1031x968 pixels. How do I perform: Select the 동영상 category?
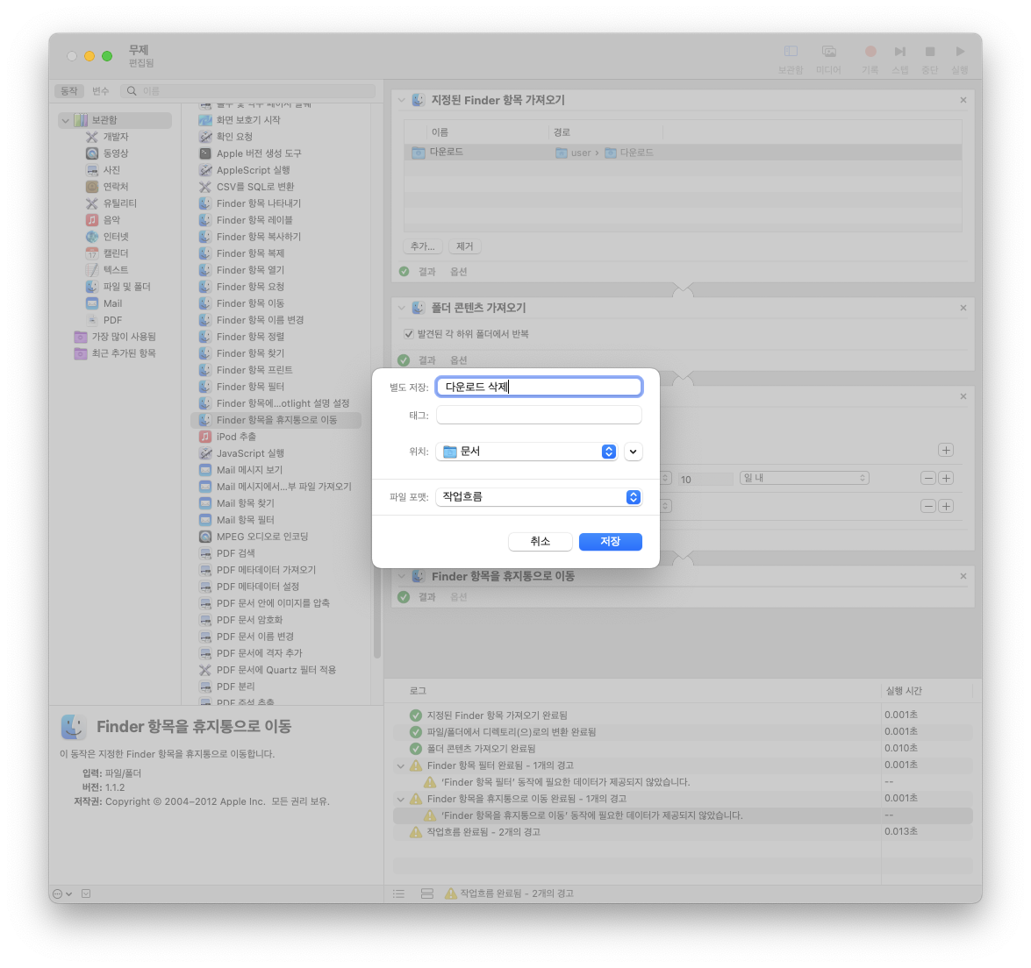(x=116, y=153)
